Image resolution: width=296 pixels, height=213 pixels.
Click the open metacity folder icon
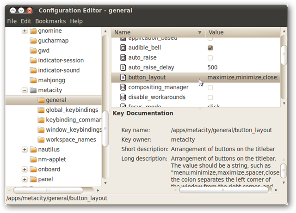pos(33,90)
